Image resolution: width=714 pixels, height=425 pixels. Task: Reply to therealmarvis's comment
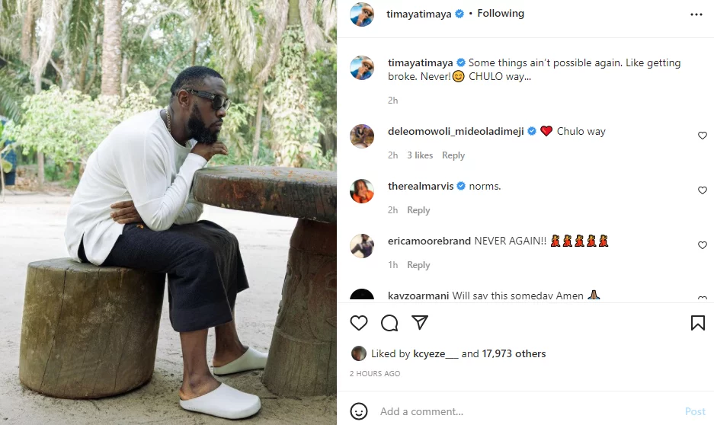click(x=418, y=210)
